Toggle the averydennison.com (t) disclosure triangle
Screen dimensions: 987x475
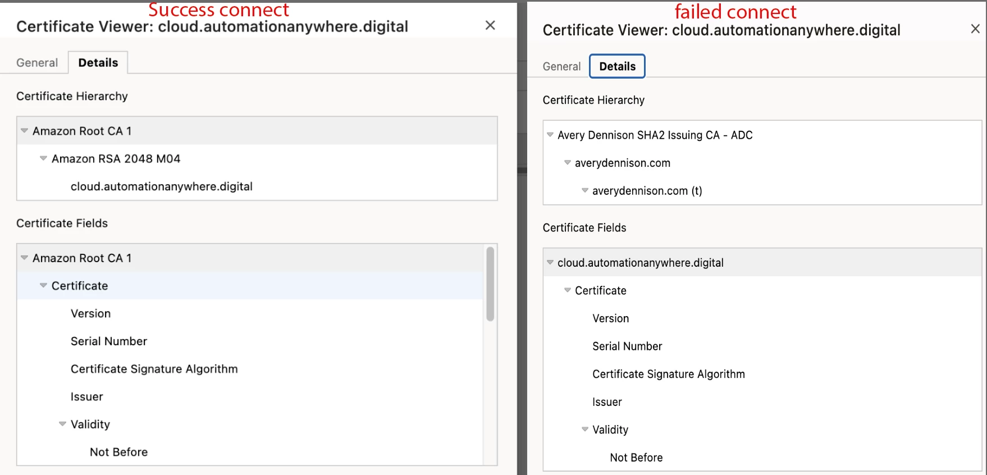pos(585,190)
